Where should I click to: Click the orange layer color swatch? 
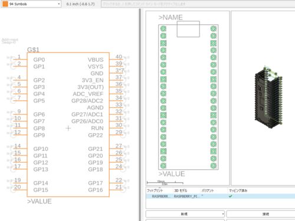[5, 4]
